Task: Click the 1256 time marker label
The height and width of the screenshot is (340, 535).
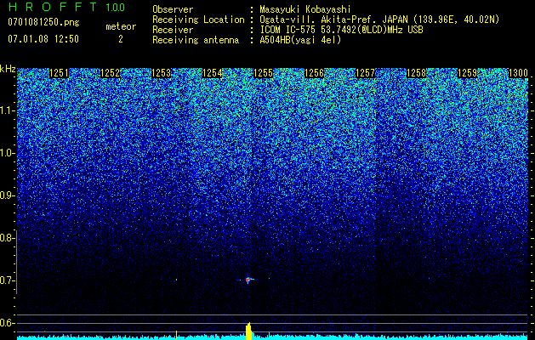Action: click(x=314, y=73)
